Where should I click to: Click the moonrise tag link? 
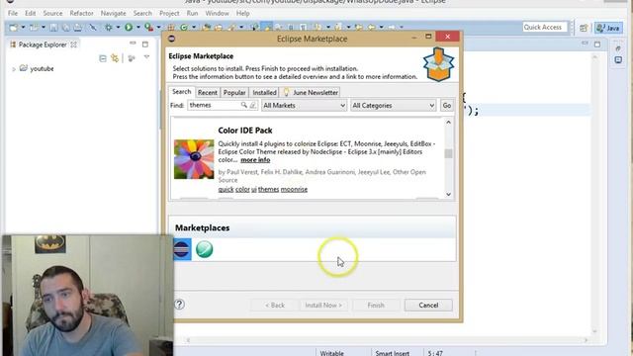[x=294, y=189]
